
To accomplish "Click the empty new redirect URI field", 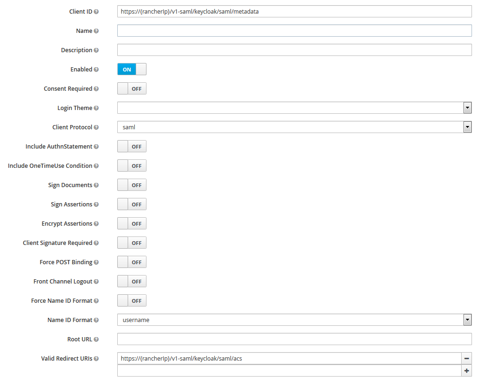I will click(289, 370).
